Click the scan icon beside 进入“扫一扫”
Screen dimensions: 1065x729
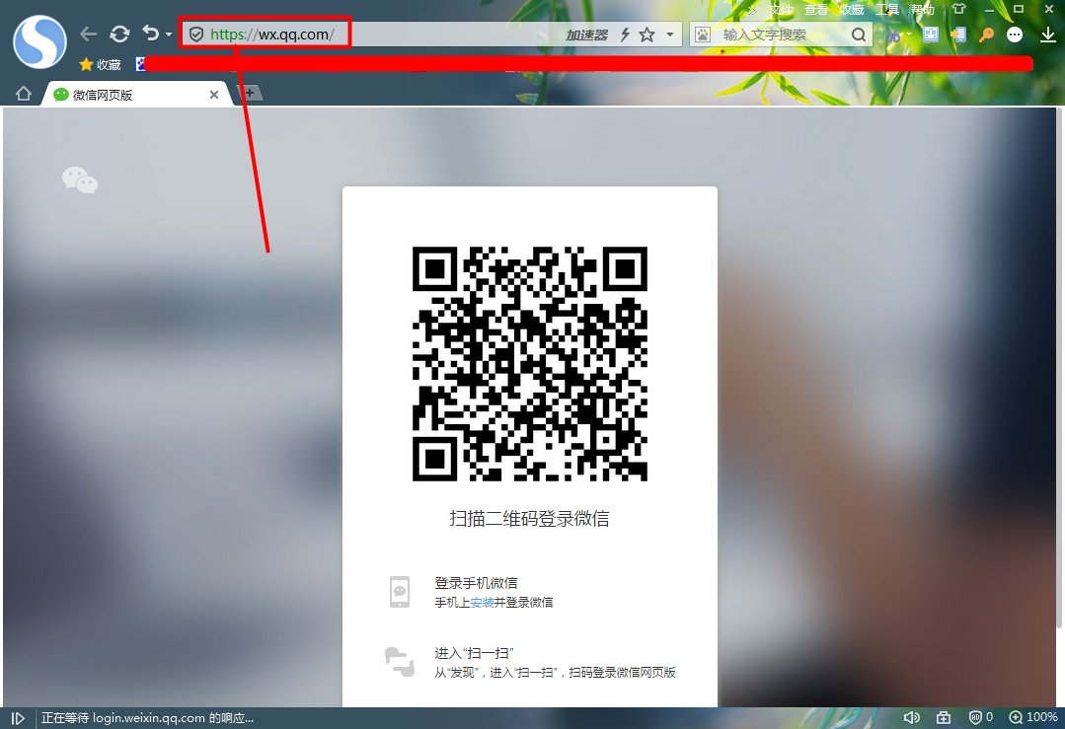(x=400, y=662)
